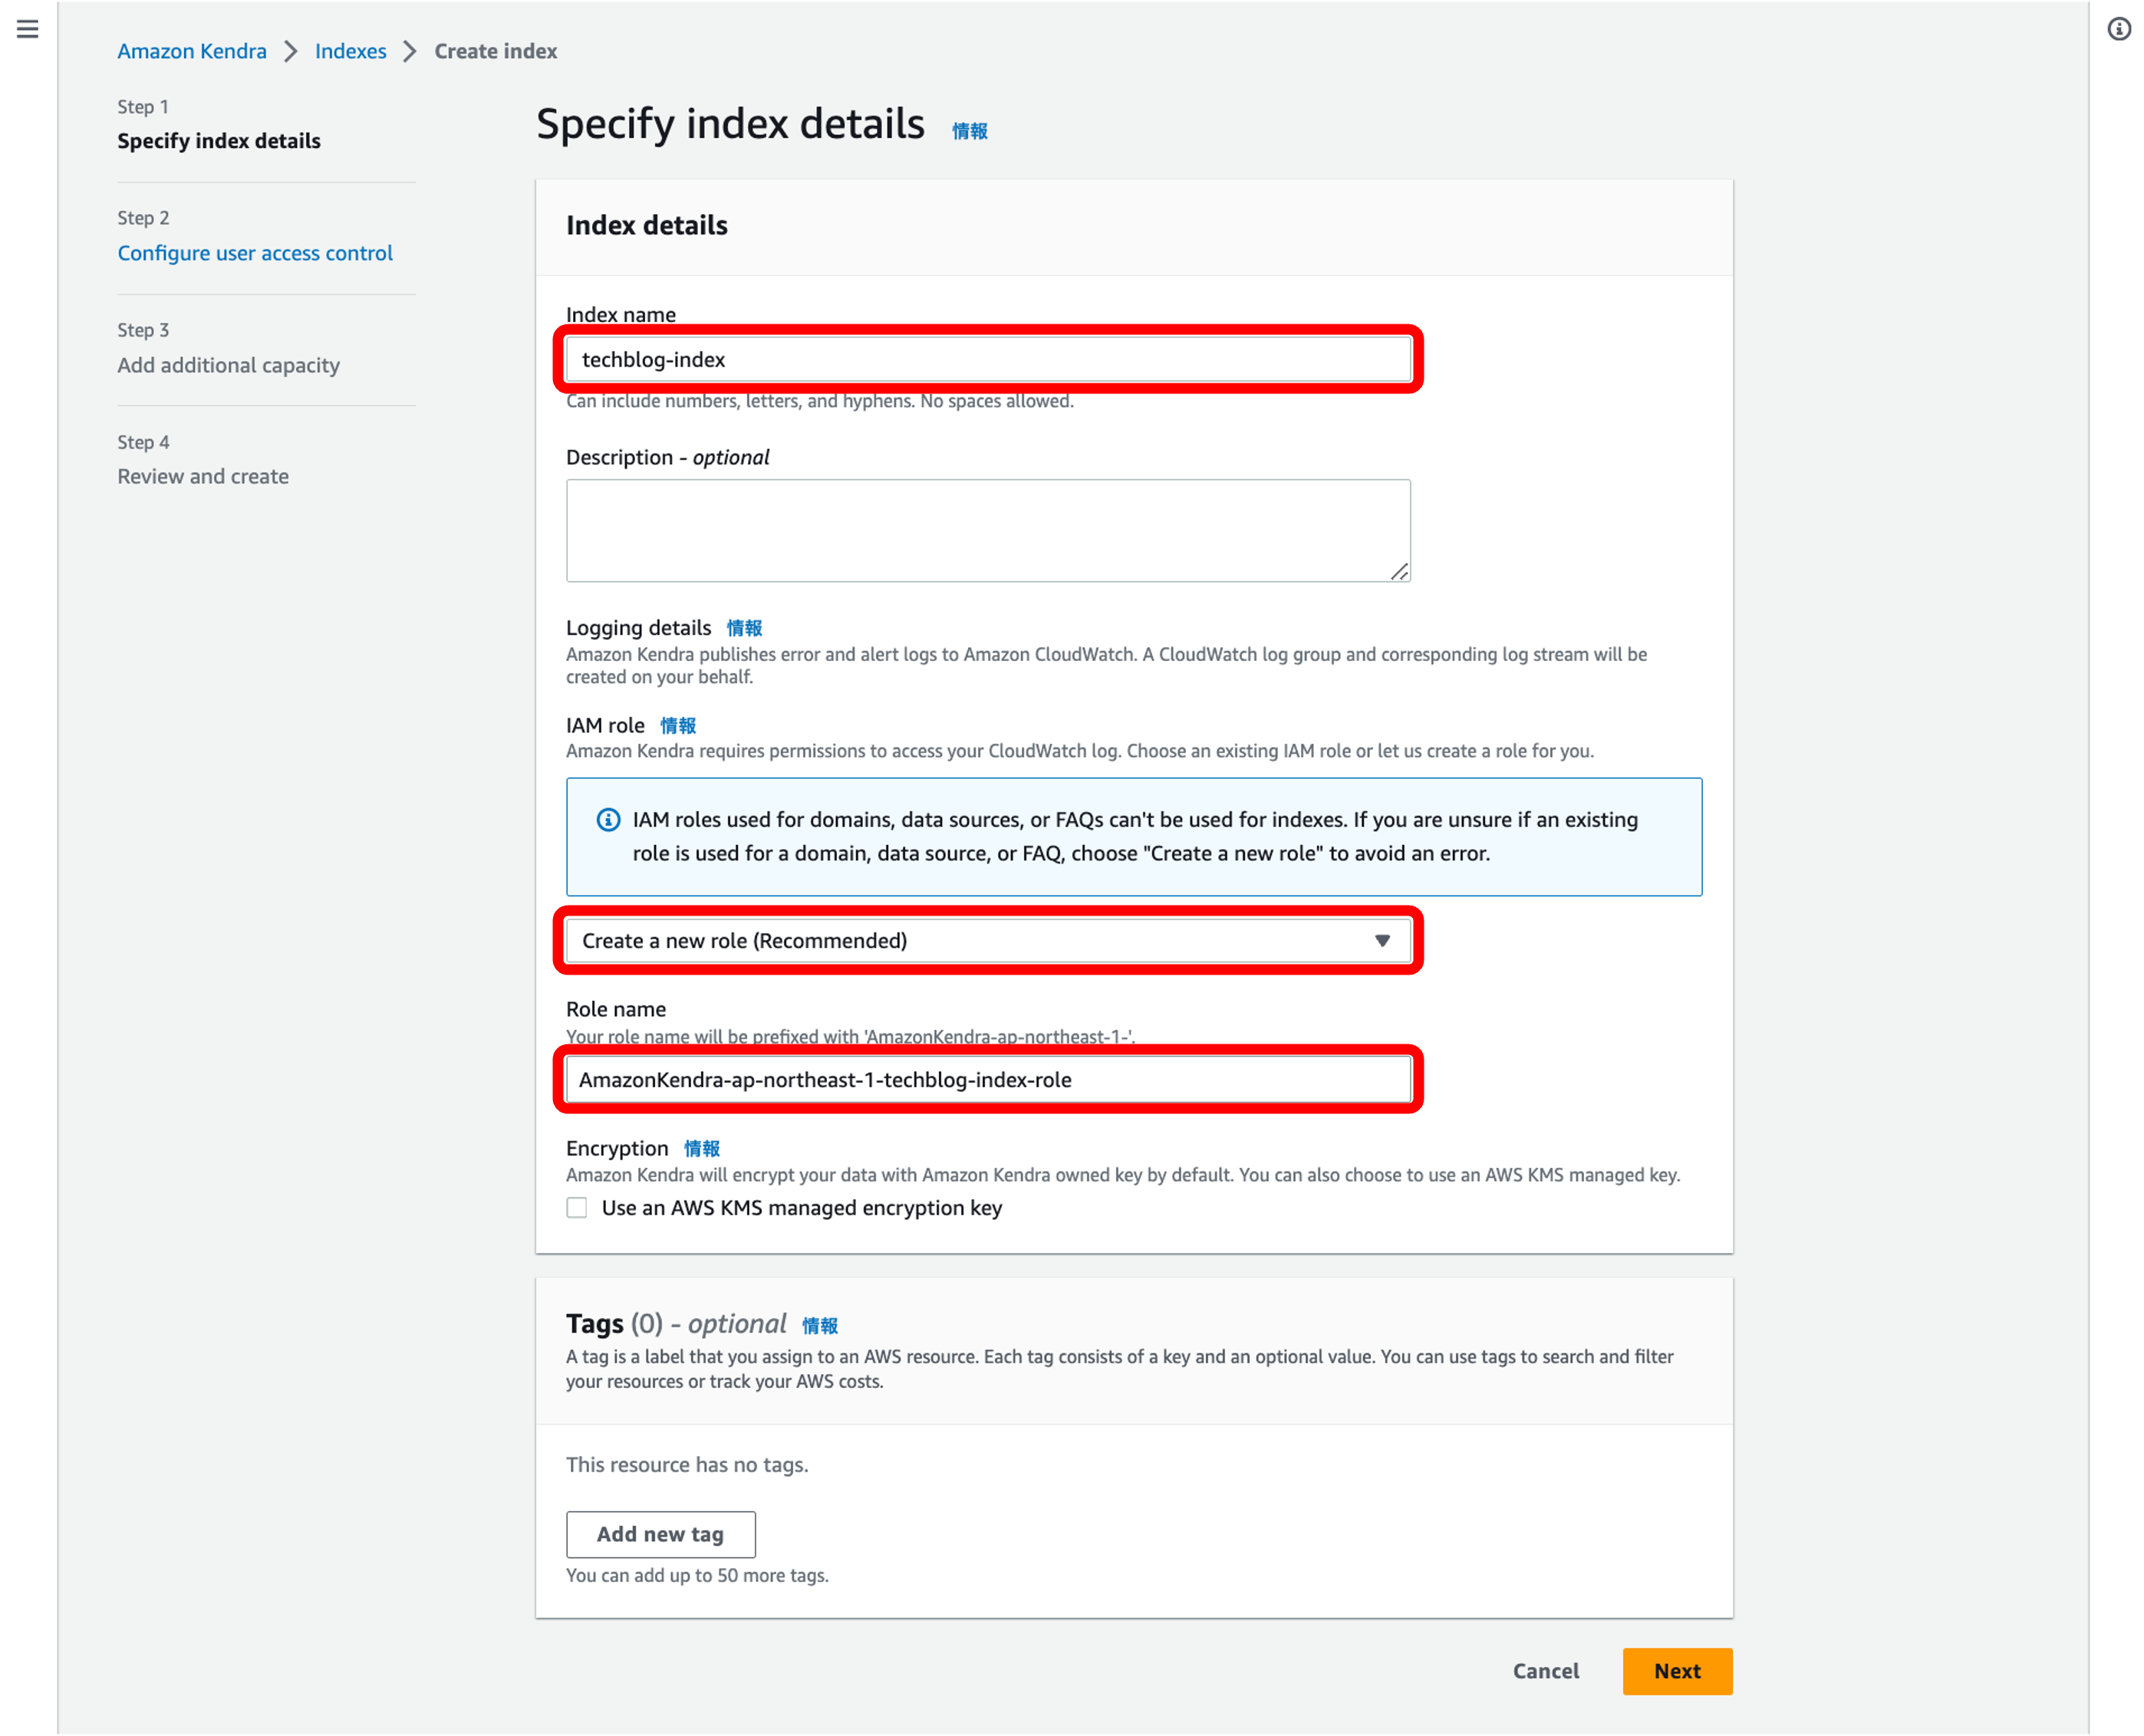Click Review and create step text
Viewport: 2144px width, 1736px height.
click(203, 477)
